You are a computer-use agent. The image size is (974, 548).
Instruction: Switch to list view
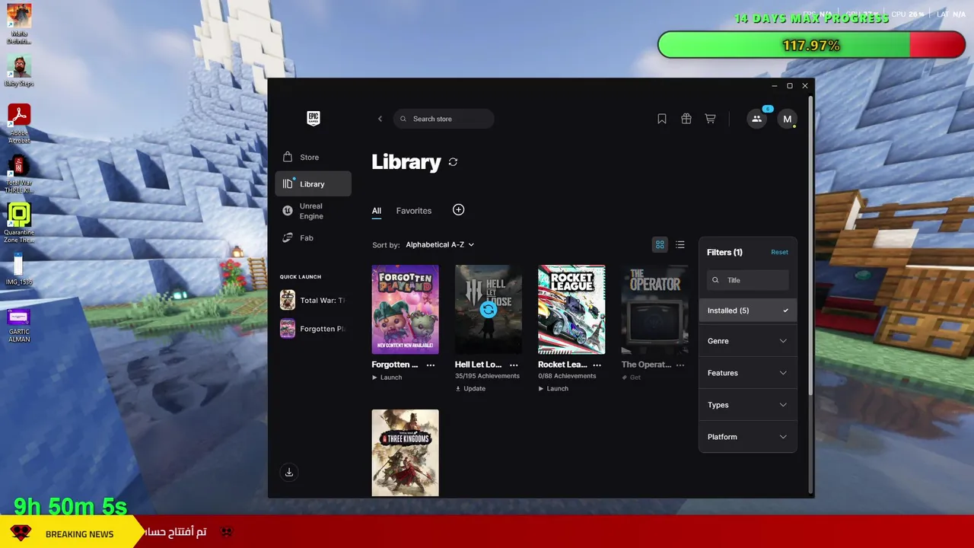click(x=680, y=244)
